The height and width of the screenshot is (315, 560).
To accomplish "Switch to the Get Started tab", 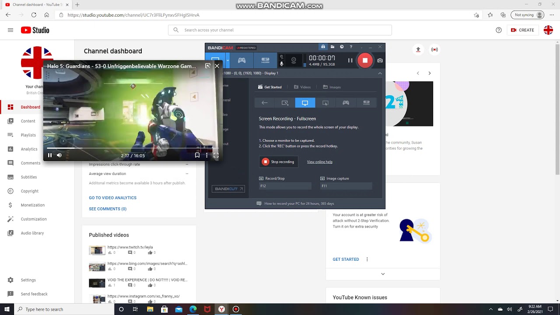I will click(x=269, y=87).
